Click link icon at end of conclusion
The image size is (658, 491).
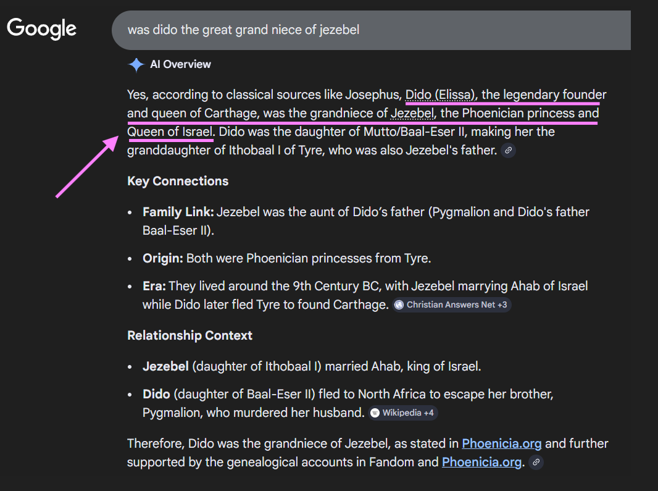tap(536, 462)
